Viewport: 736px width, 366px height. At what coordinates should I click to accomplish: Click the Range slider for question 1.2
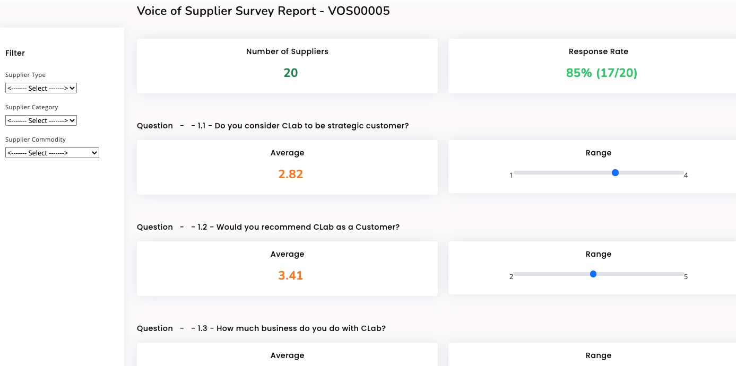click(x=593, y=274)
